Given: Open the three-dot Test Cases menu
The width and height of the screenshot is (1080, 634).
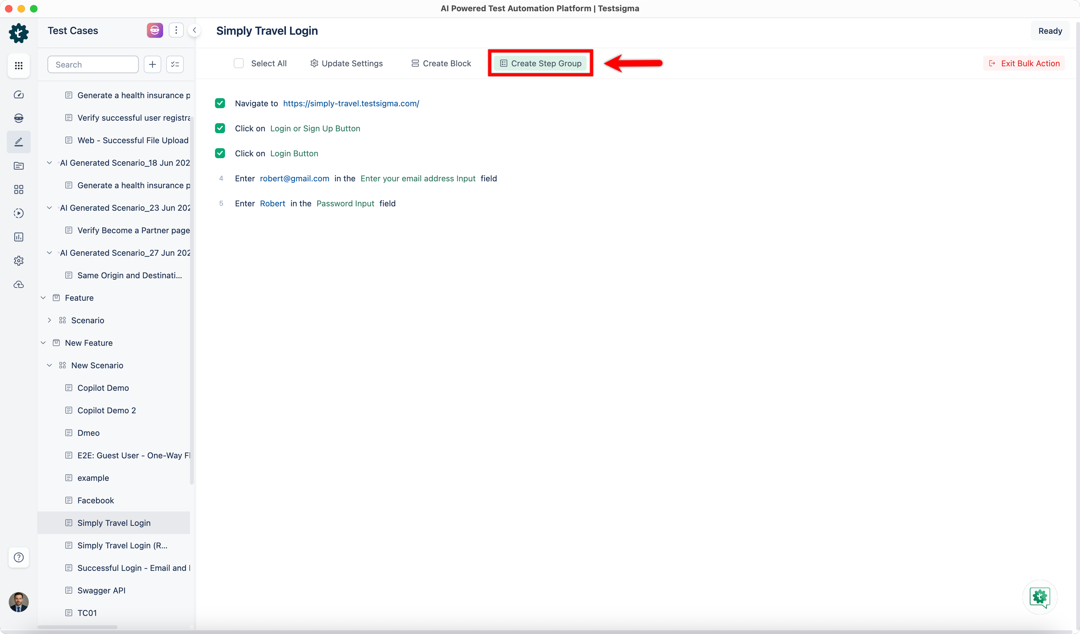Looking at the screenshot, I should (176, 30).
